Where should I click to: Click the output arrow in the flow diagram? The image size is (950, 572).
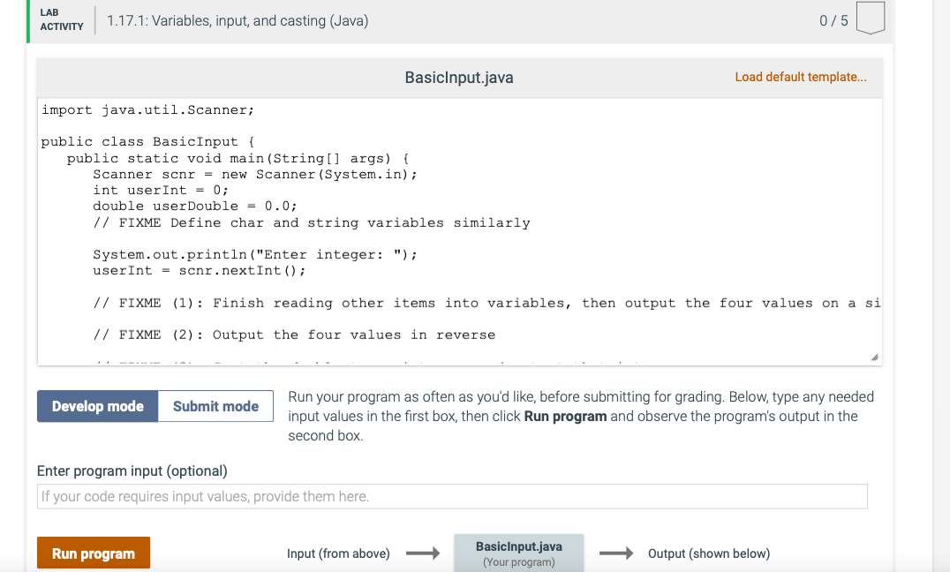[x=616, y=553]
